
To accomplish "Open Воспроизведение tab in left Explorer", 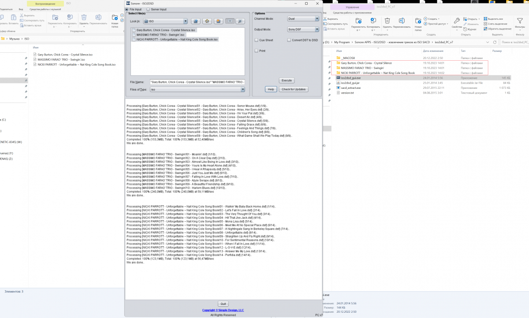I will (45, 4).
